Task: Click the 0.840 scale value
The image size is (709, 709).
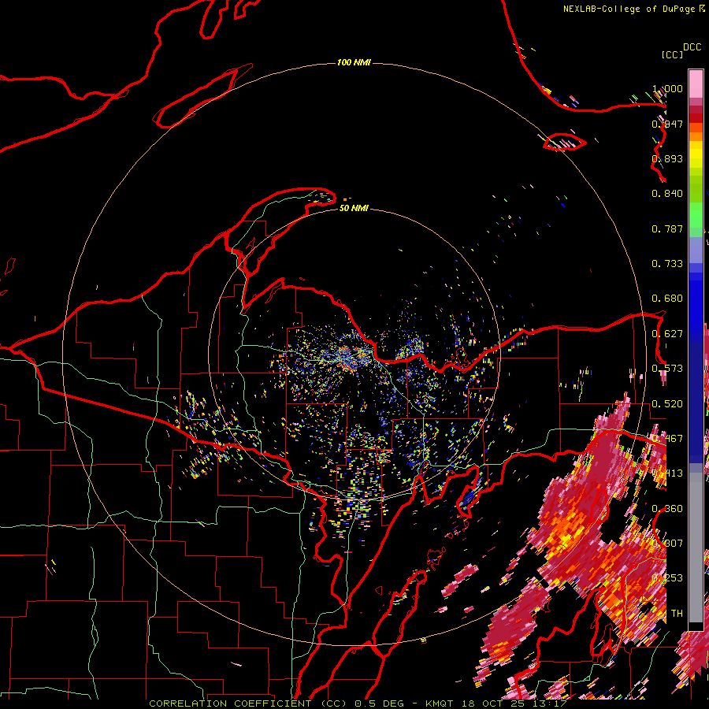Action: (667, 194)
